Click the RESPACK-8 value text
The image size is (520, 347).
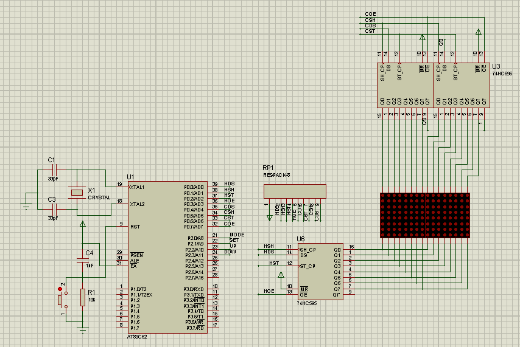point(276,175)
